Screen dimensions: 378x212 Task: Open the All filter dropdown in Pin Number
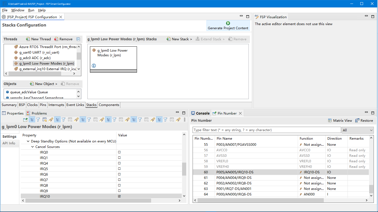[358, 130]
